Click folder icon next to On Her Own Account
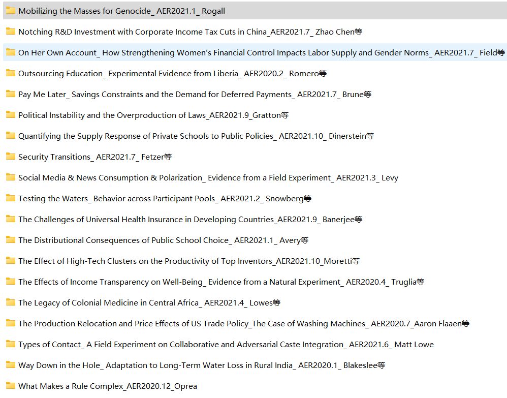Screen dimensions: 507x398 click(x=10, y=52)
